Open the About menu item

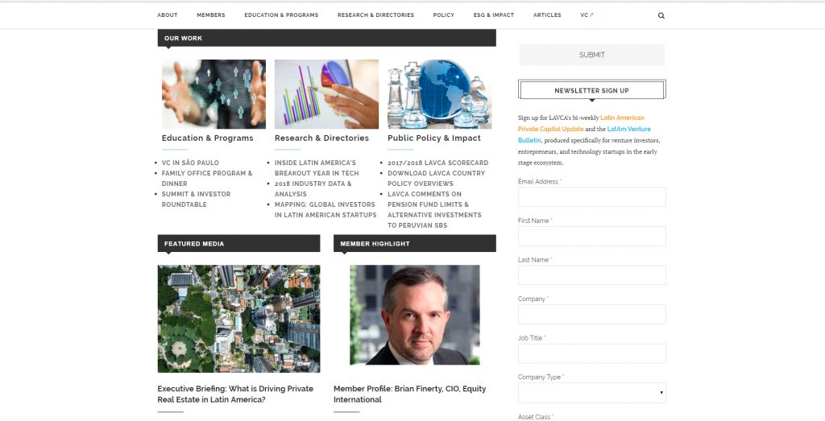click(x=168, y=15)
